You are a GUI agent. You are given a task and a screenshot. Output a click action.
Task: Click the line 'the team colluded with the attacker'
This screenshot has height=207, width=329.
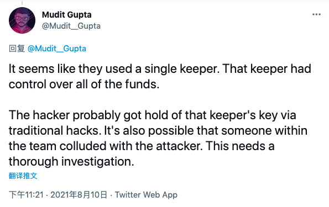(x=142, y=146)
